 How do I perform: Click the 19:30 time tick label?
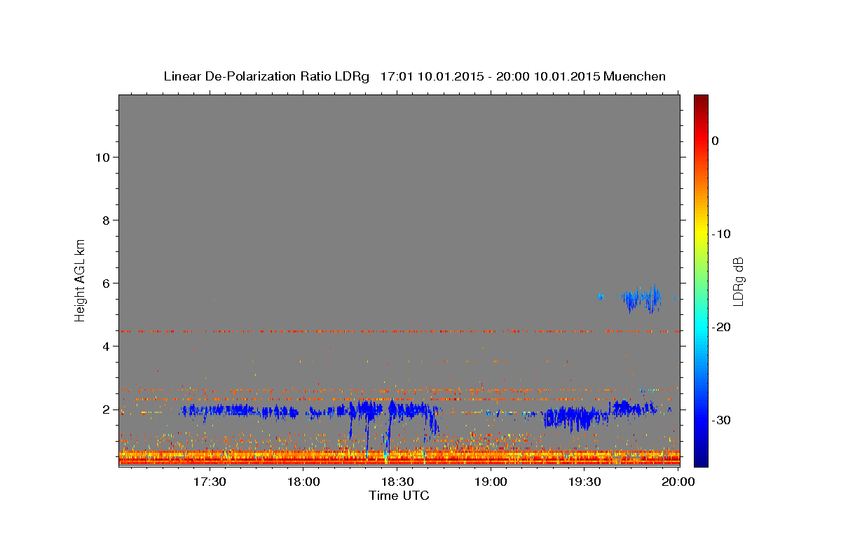(x=584, y=482)
